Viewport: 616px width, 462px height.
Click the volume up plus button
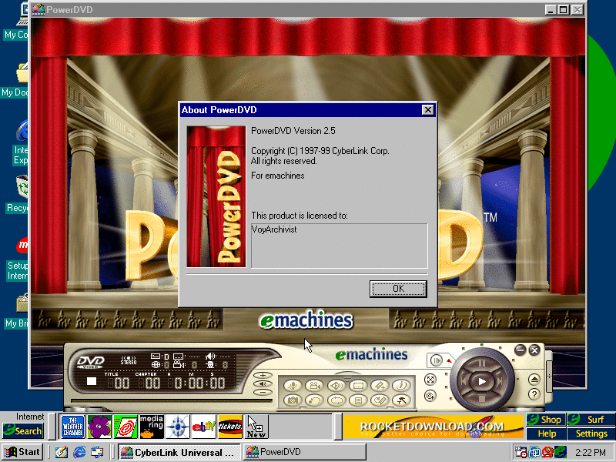[263, 375]
